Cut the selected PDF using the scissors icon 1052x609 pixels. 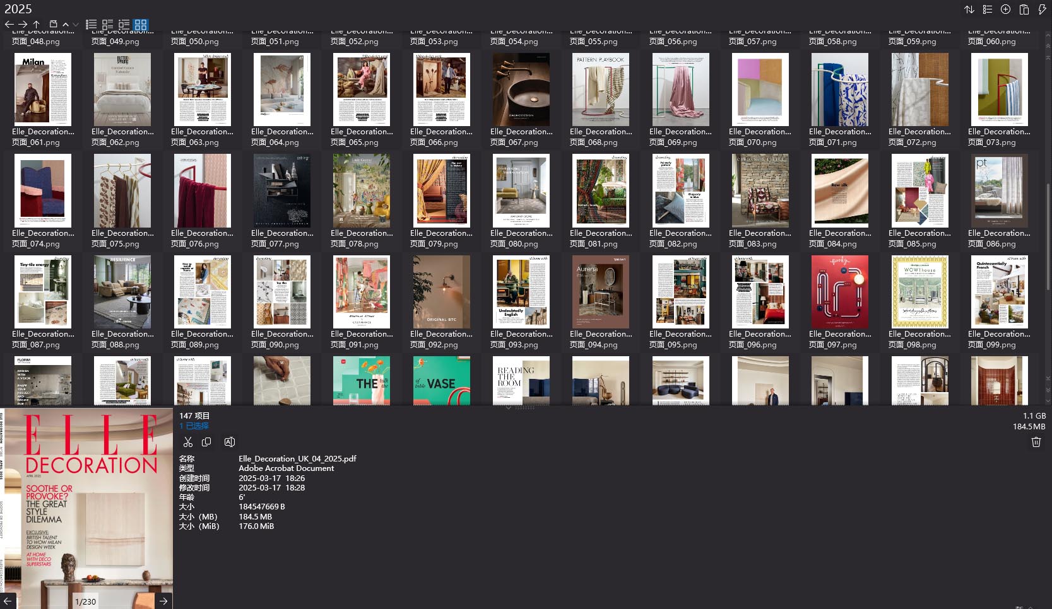188,442
